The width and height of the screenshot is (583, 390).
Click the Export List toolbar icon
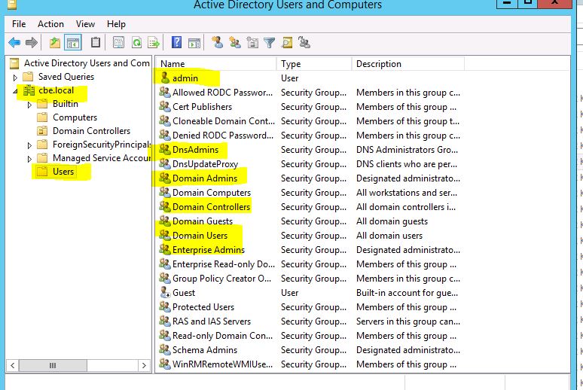pos(154,43)
